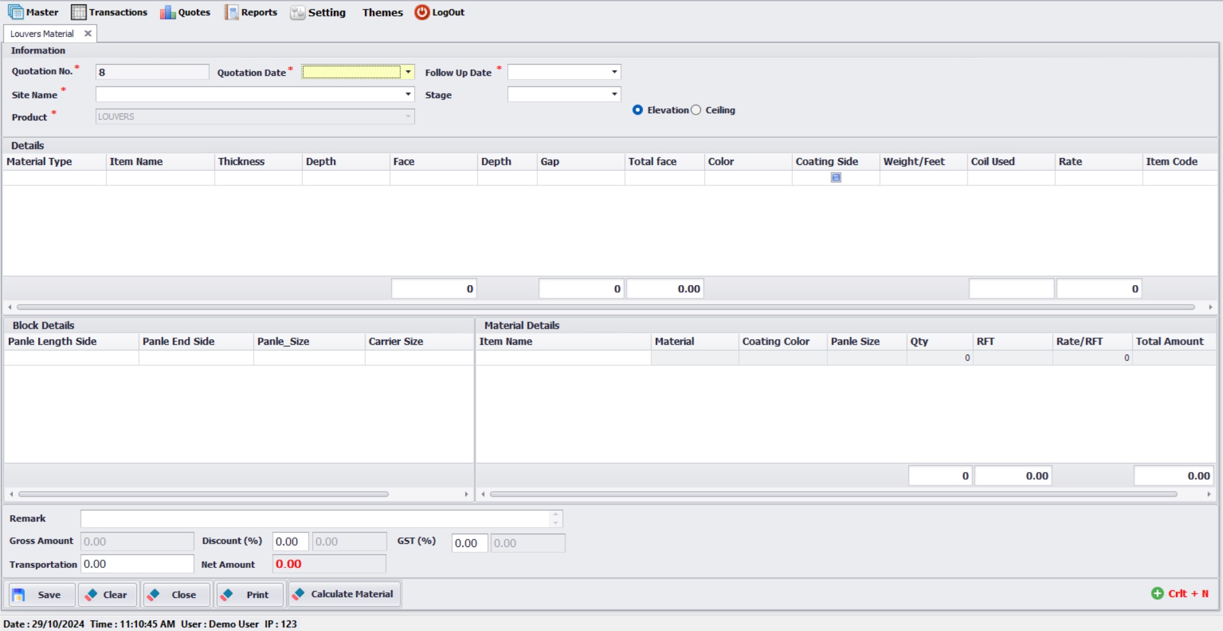1223x631 pixels.
Task: Open the Quotation Date dropdown
Action: click(x=409, y=72)
